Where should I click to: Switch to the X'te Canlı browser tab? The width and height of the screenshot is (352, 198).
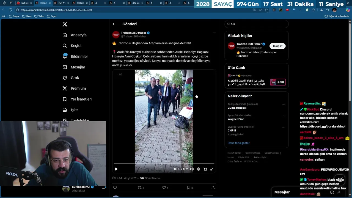[135, 3]
